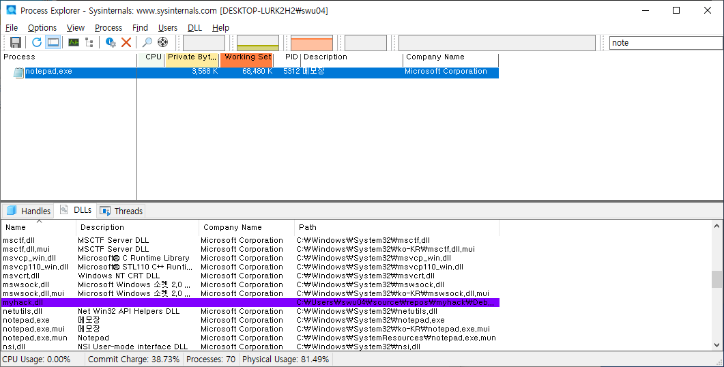
Task: Sort by the PID column header
Action: (287, 57)
